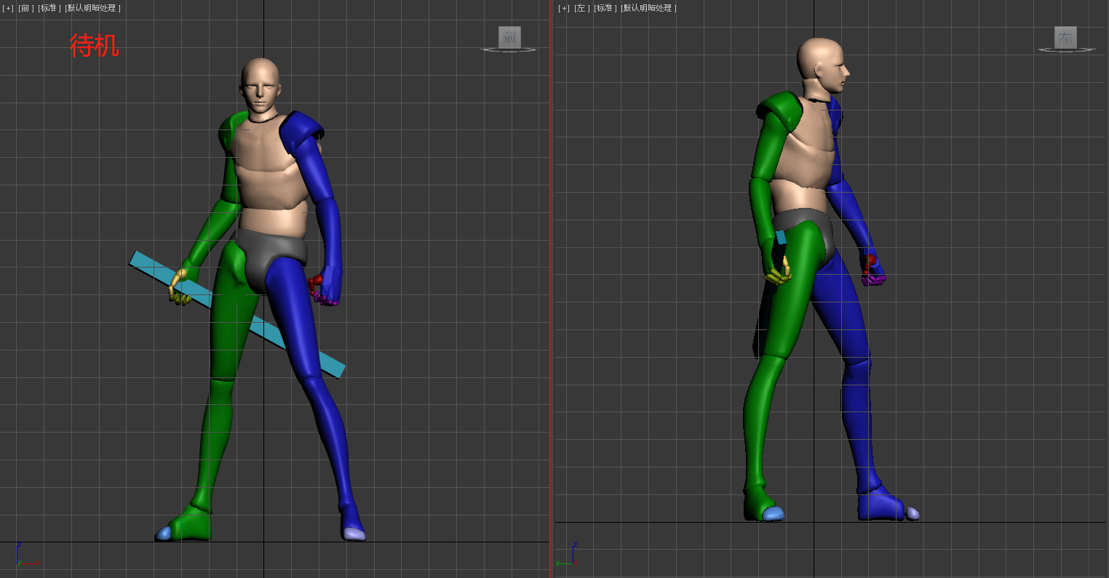Viewport: 1109px width, 578px height.
Task: Open the [+] menu in front viewport
Action: tap(8, 8)
